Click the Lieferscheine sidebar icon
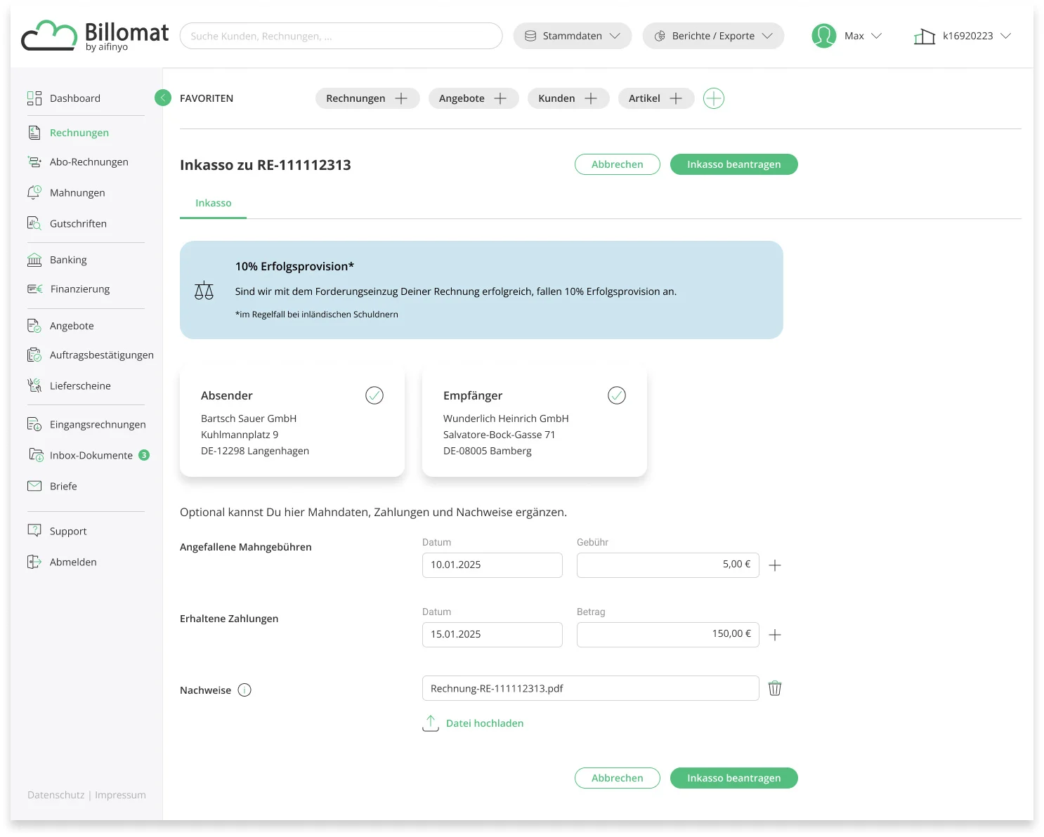1044x837 pixels. 34,385
